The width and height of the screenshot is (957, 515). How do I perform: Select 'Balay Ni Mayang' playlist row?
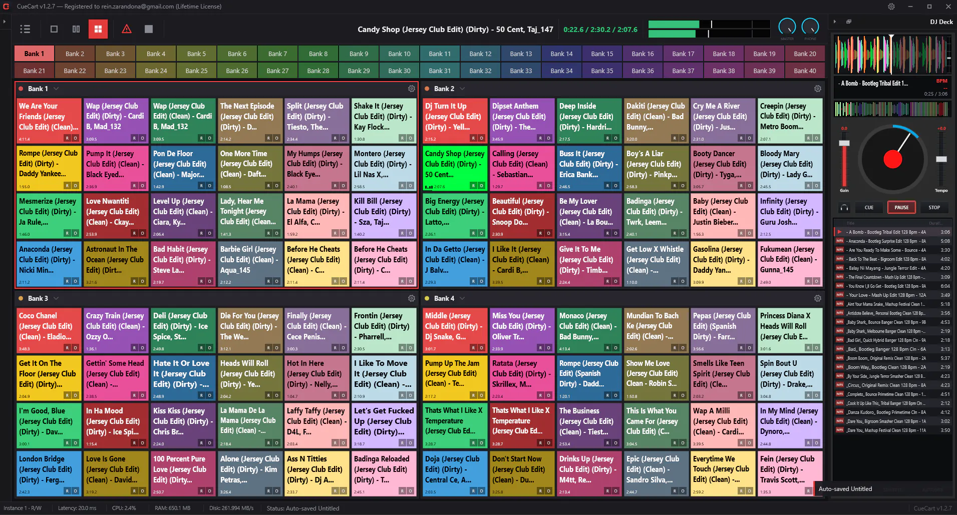coord(892,268)
